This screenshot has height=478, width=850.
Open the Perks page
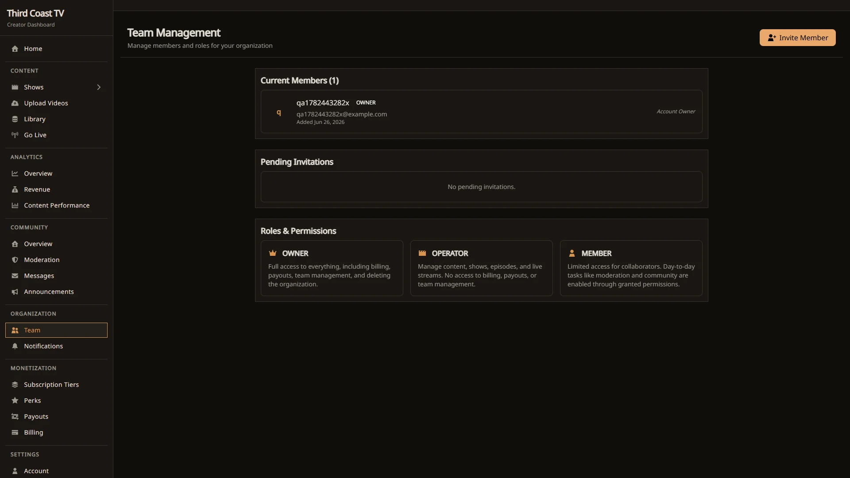click(56, 401)
